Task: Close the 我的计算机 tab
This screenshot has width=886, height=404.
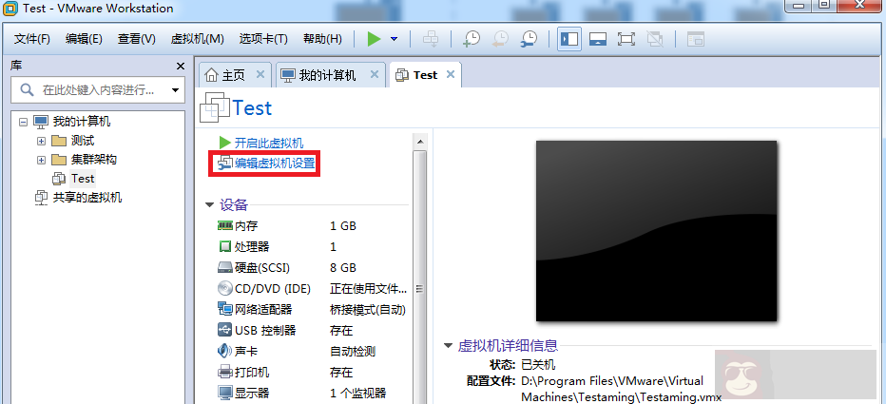Action: click(374, 74)
